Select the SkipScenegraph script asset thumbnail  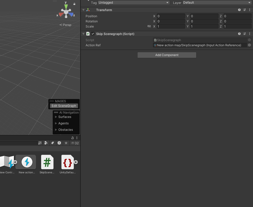47,162
